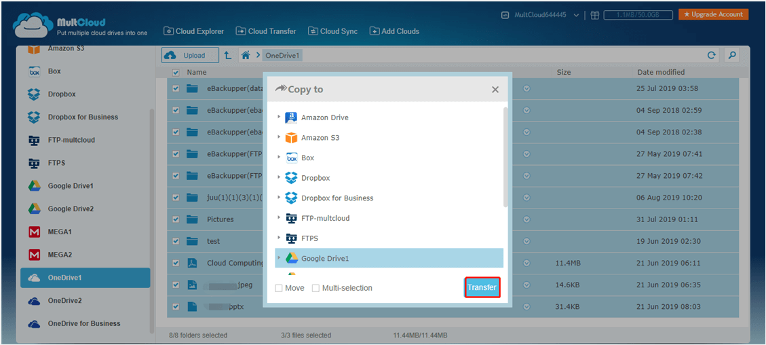766x345 pixels.
Task: Select MEGA2 sidebar icon
Action: 34,255
